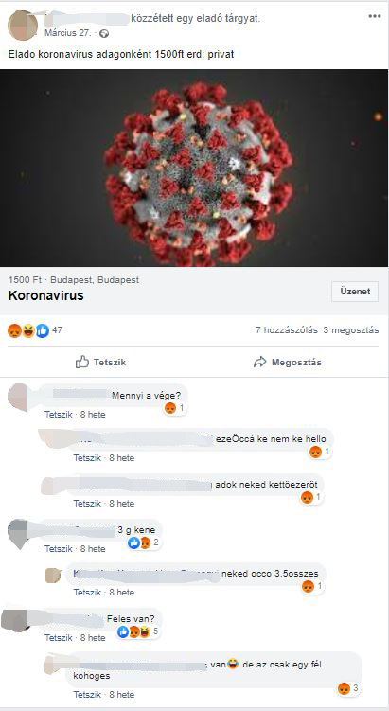Open the 3 megosztás shares link

click(351, 330)
